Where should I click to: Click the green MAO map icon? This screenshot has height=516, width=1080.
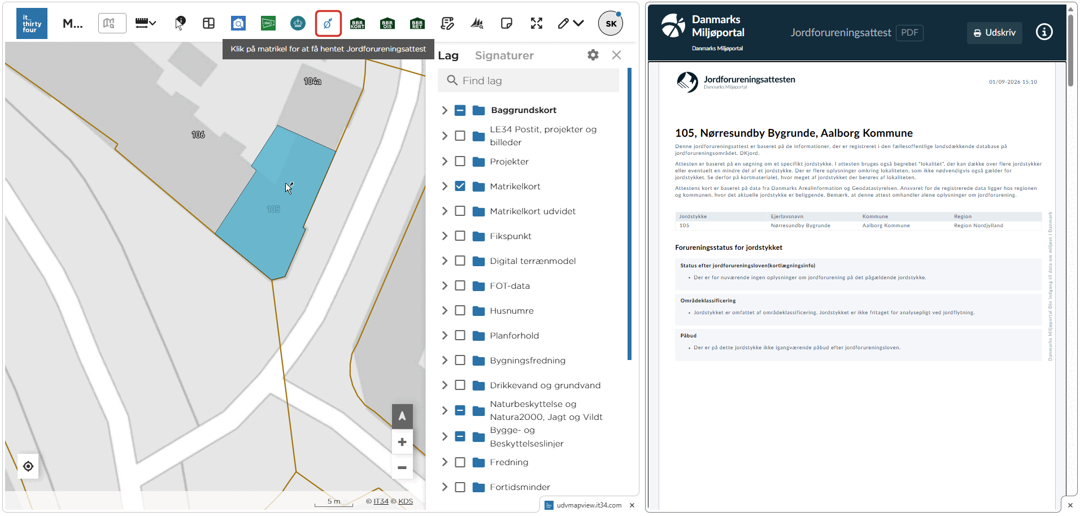point(268,23)
